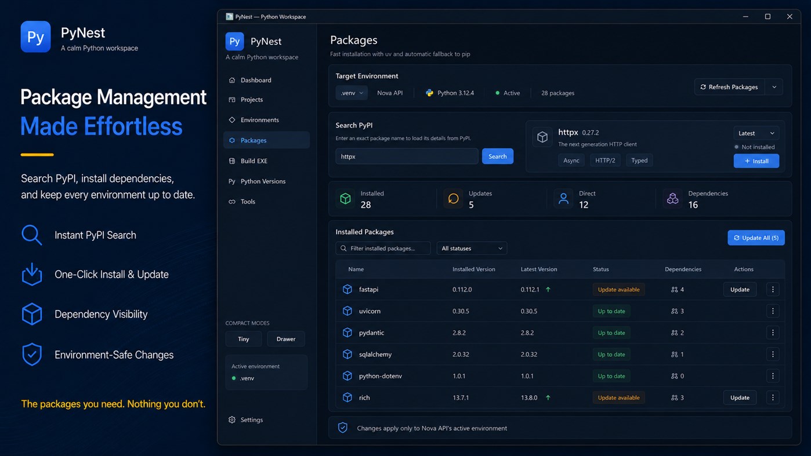This screenshot has width=811, height=456.
Task: Open Build EXE in the sidebar
Action: click(266, 160)
